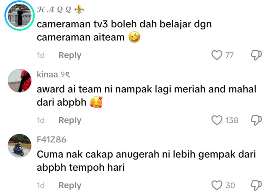Reply to F41Z86's comment
The image size is (272, 194).
pos(70,185)
